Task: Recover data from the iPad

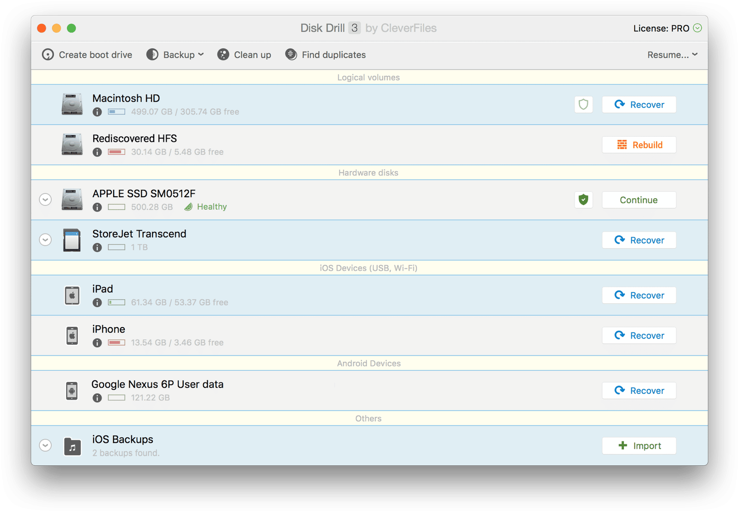Action: [x=639, y=295]
